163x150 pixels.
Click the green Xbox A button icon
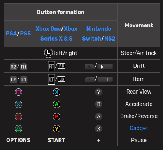coord(56,104)
